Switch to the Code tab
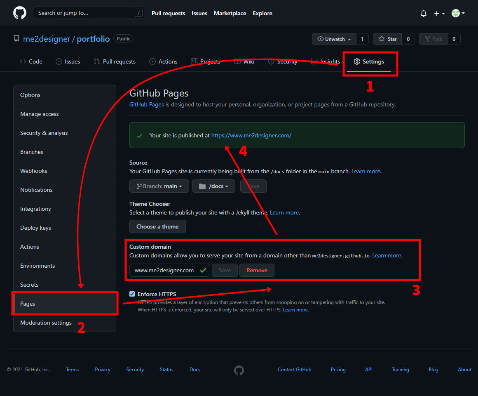 pyautogui.click(x=31, y=61)
